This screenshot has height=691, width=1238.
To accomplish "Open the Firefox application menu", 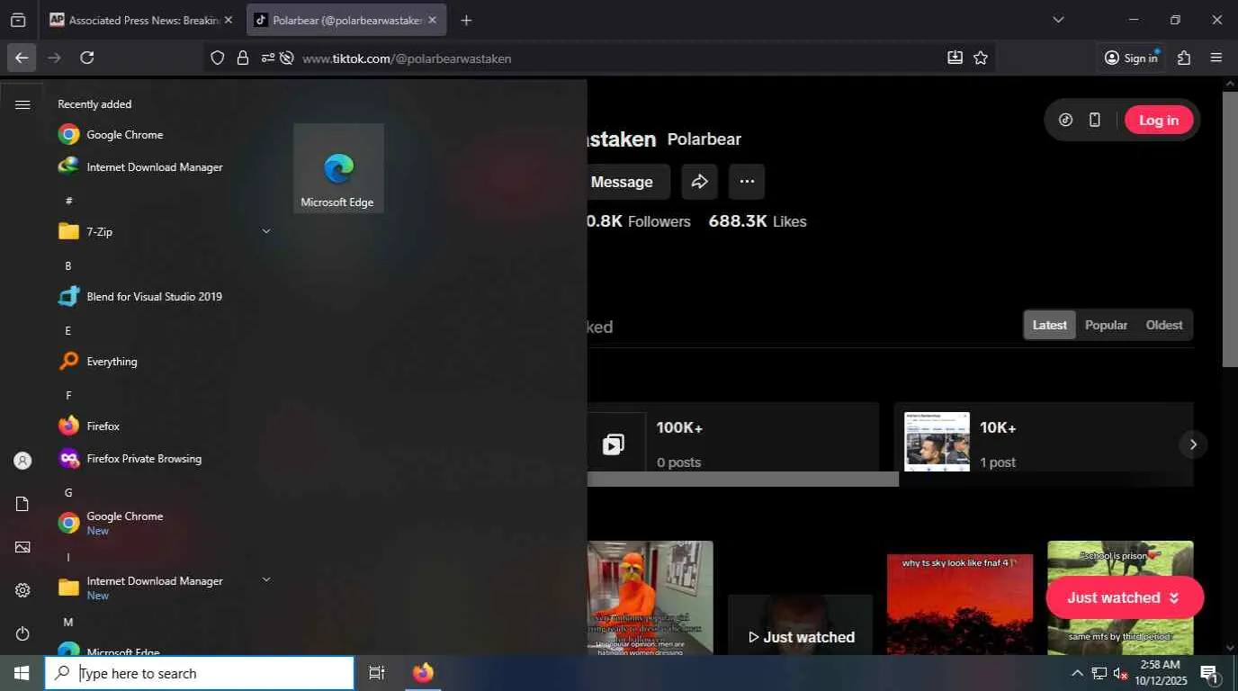I will (1216, 58).
